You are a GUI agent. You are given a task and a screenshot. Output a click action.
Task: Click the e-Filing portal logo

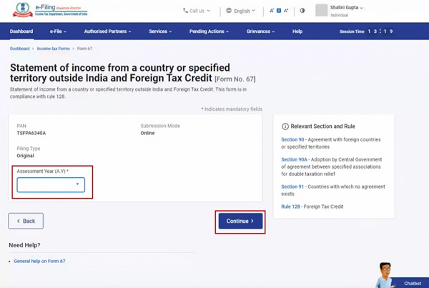point(50,10)
